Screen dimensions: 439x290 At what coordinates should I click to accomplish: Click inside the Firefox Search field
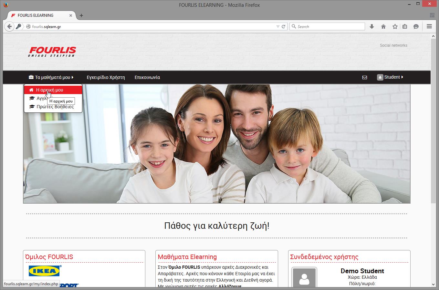pyautogui.click(x=327, y=26)
